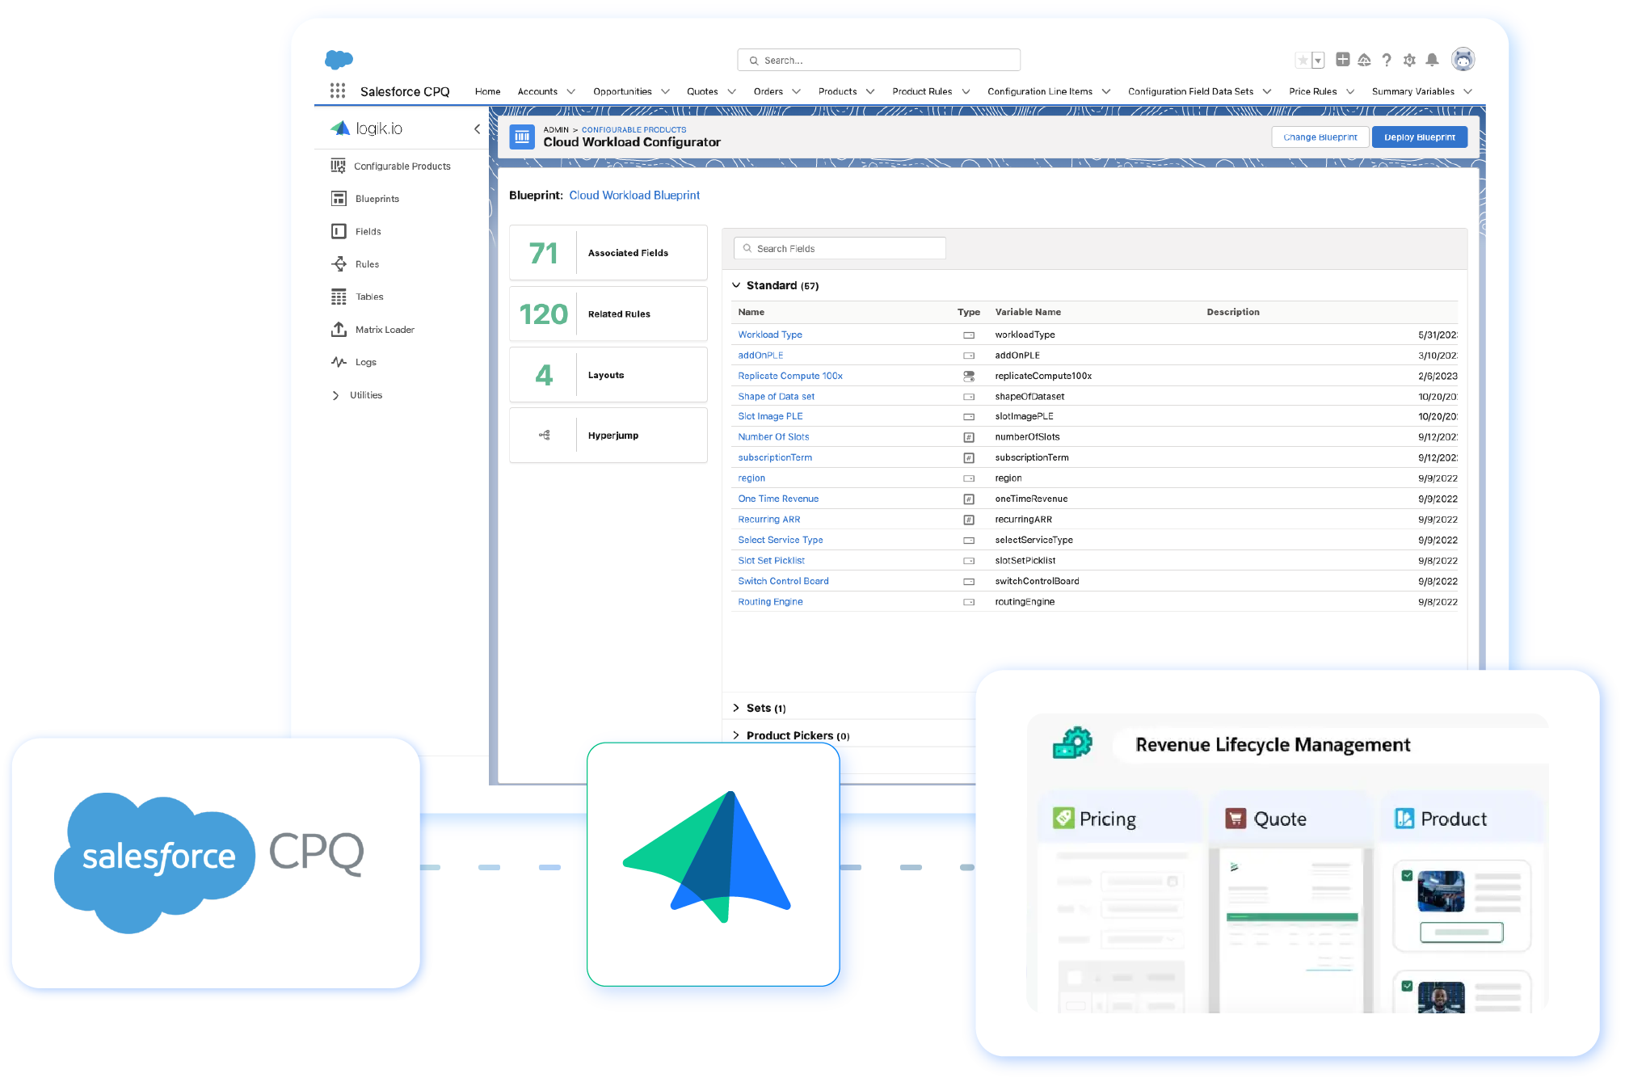This screenshot has width=1625, height=1082.
Task: Open the Product Rules tab
Action: [922, 91]
